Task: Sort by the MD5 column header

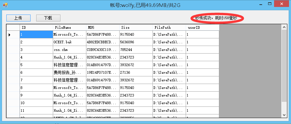Action: click(x=103, y=27)
